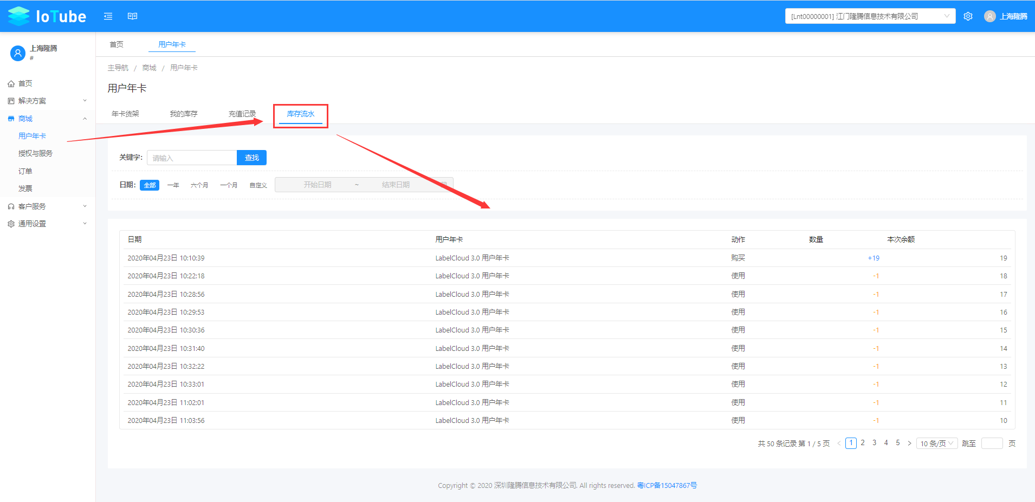Click the 结束日期 date field
Screen dimensions: 1035x502
click(396, 185)
